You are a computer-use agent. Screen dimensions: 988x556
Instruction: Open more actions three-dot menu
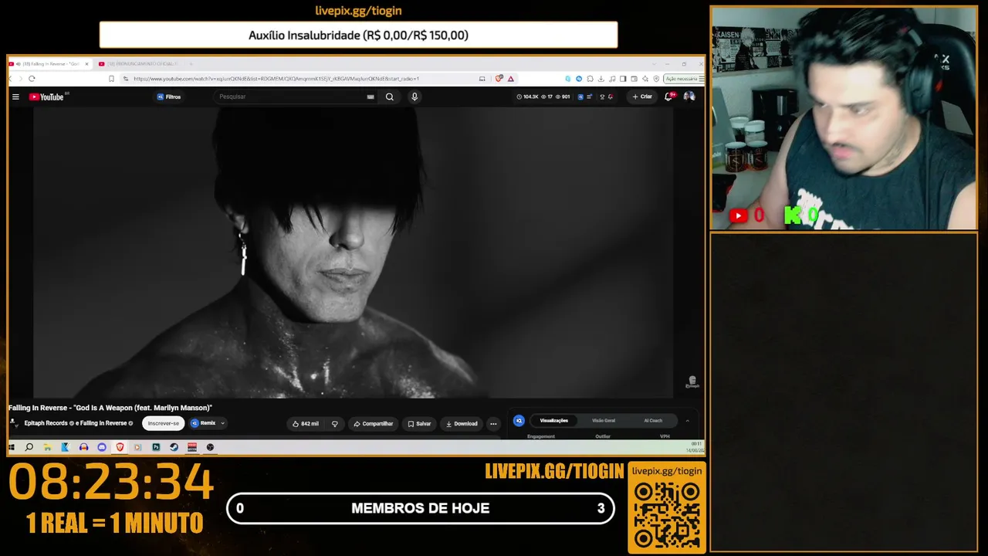click(x=493, y=424)
